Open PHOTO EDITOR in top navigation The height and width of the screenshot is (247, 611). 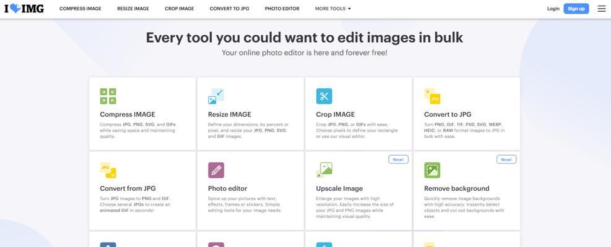coord(282,9)
